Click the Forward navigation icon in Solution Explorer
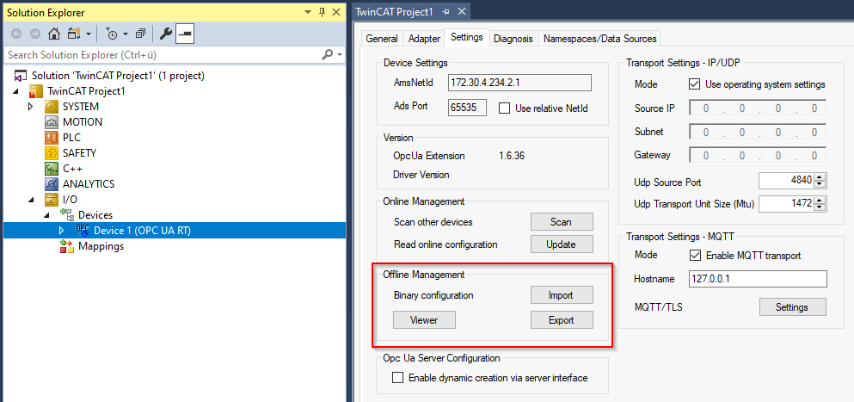854x402 pixels. click(35, 34)
